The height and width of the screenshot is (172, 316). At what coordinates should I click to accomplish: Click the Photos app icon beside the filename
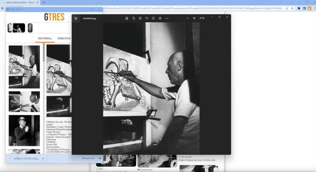click(76, 18)
